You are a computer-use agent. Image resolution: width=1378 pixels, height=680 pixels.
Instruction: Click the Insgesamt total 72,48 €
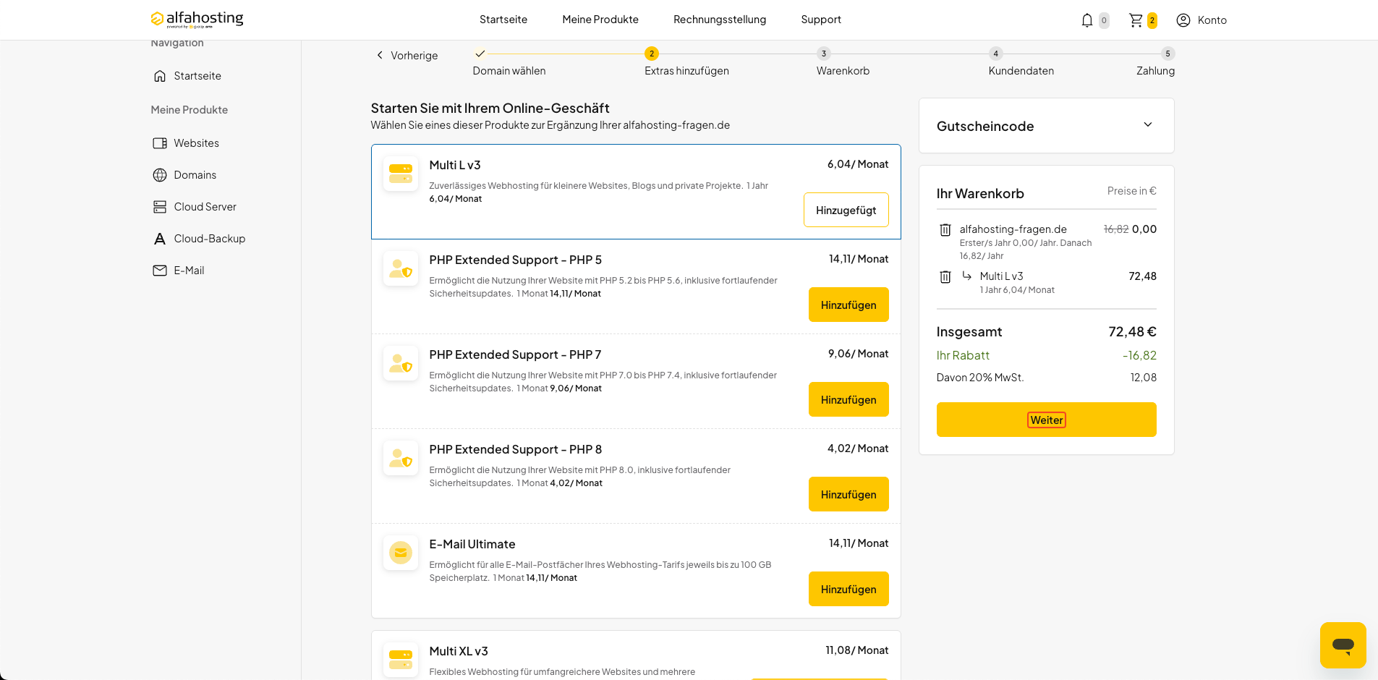pos(1132,331)
